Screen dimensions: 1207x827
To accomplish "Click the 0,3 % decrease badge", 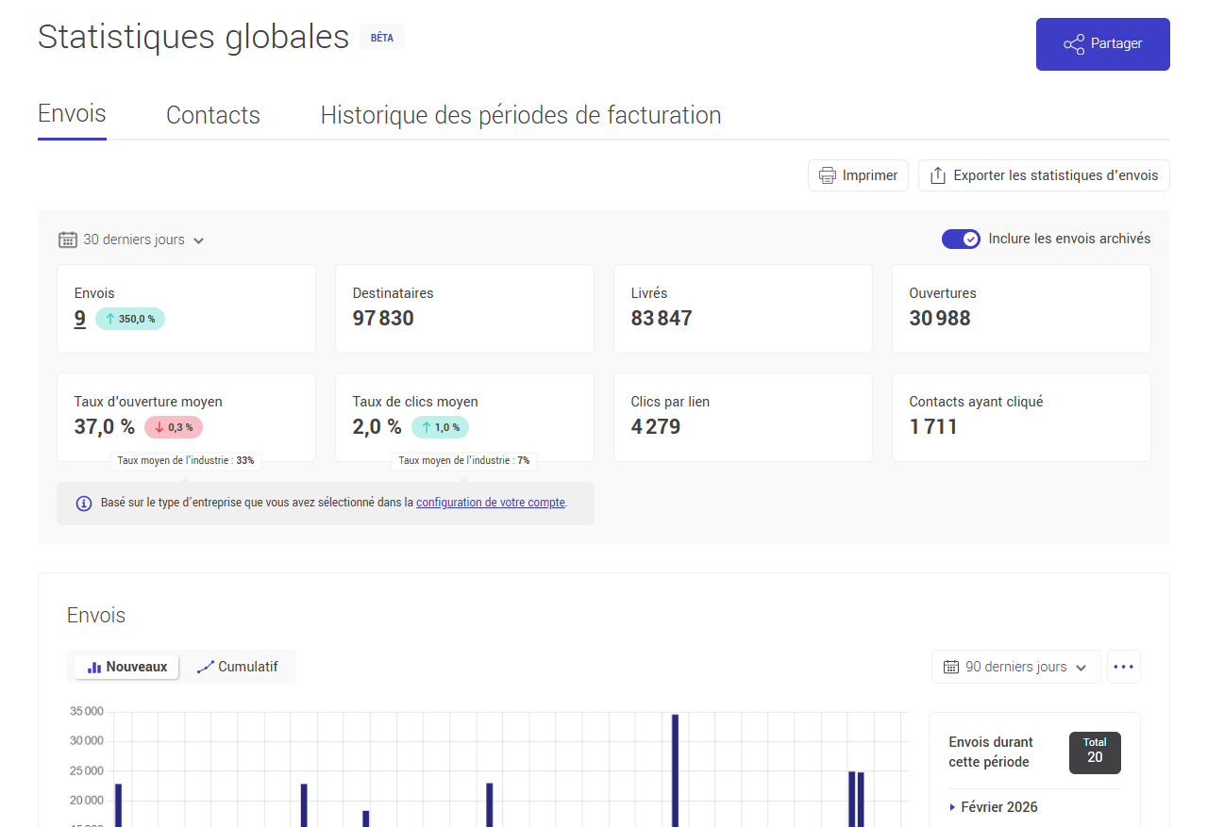I will pyautogui.click(x=174, y=427).
